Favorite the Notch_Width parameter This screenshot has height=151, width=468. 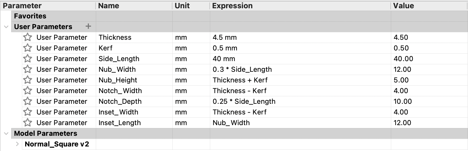pyautogui.click(x=28, y=91)
